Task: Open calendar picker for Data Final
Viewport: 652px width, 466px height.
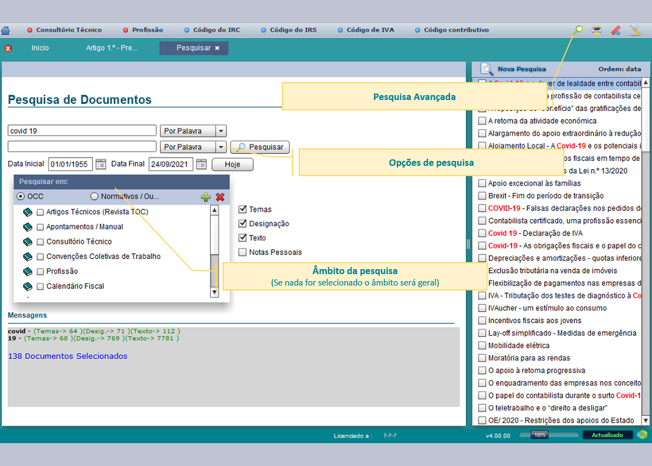Action: (x=201, y=164)
